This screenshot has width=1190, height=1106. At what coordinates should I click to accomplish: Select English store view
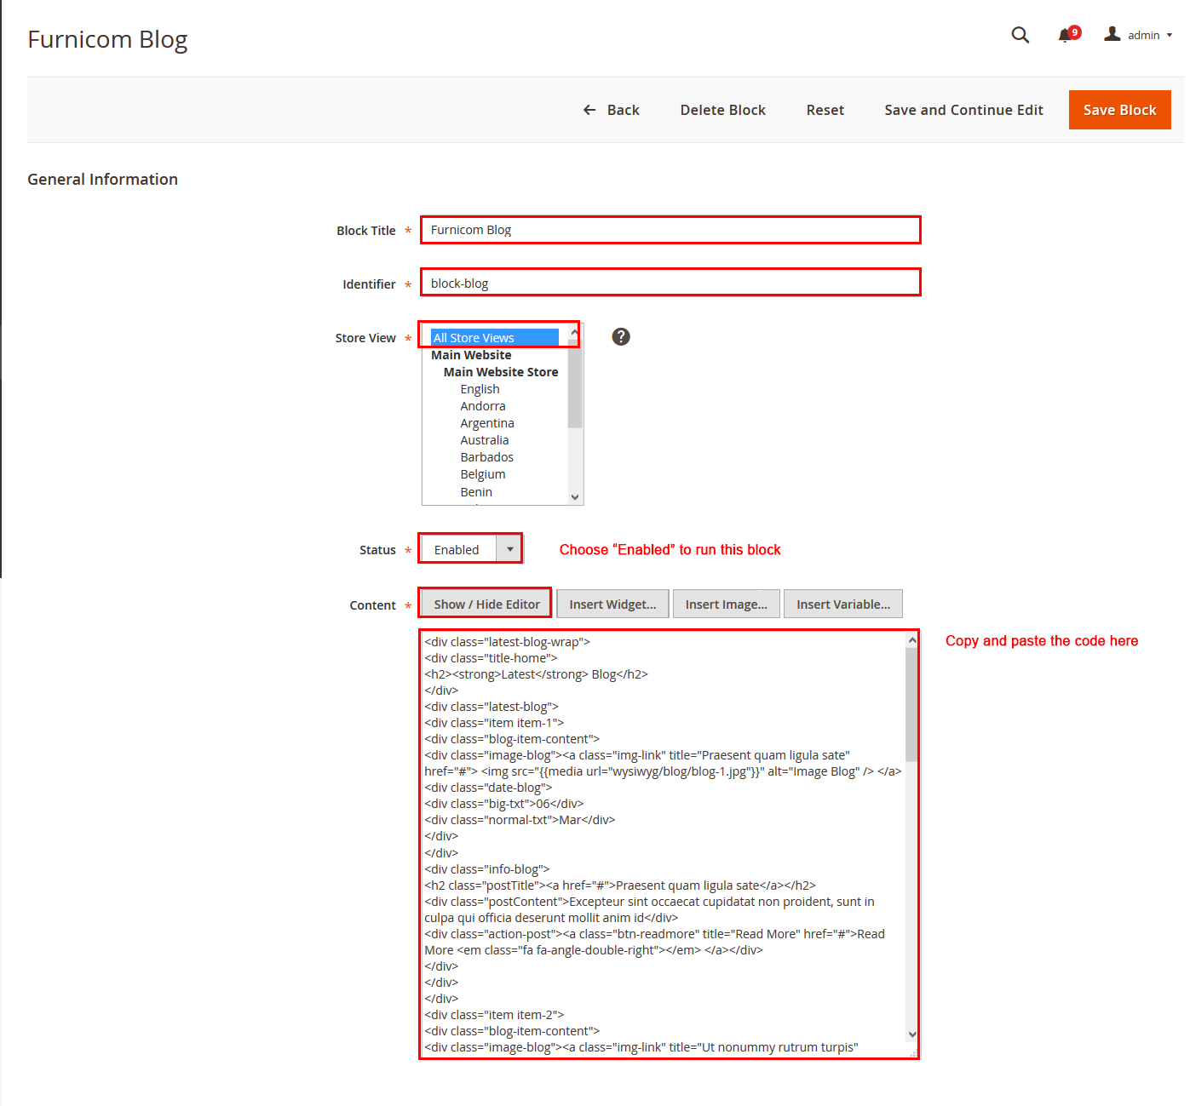pos(480,389)
